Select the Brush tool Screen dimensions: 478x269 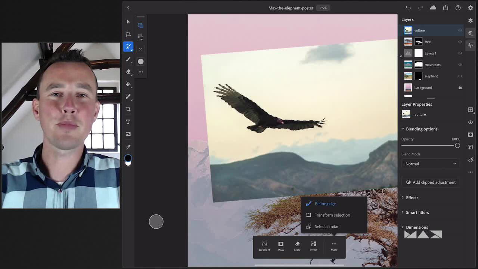point(128,59)
